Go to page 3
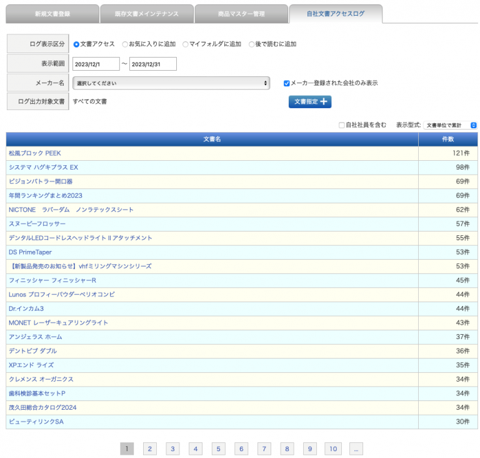 172,449
